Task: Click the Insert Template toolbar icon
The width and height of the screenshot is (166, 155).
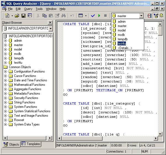Action: click(x=30, y=16)
